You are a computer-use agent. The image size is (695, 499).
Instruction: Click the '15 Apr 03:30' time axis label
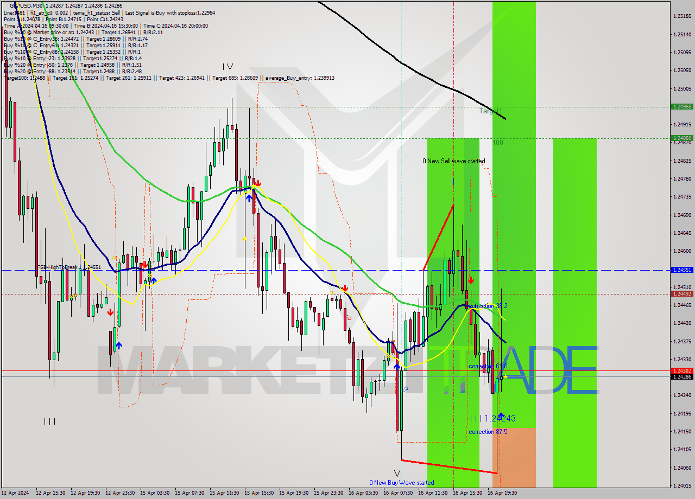click(x=155, y=493)
